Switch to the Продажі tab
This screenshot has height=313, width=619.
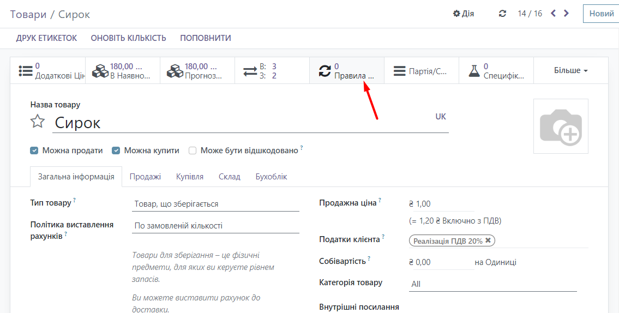(145, 177)
